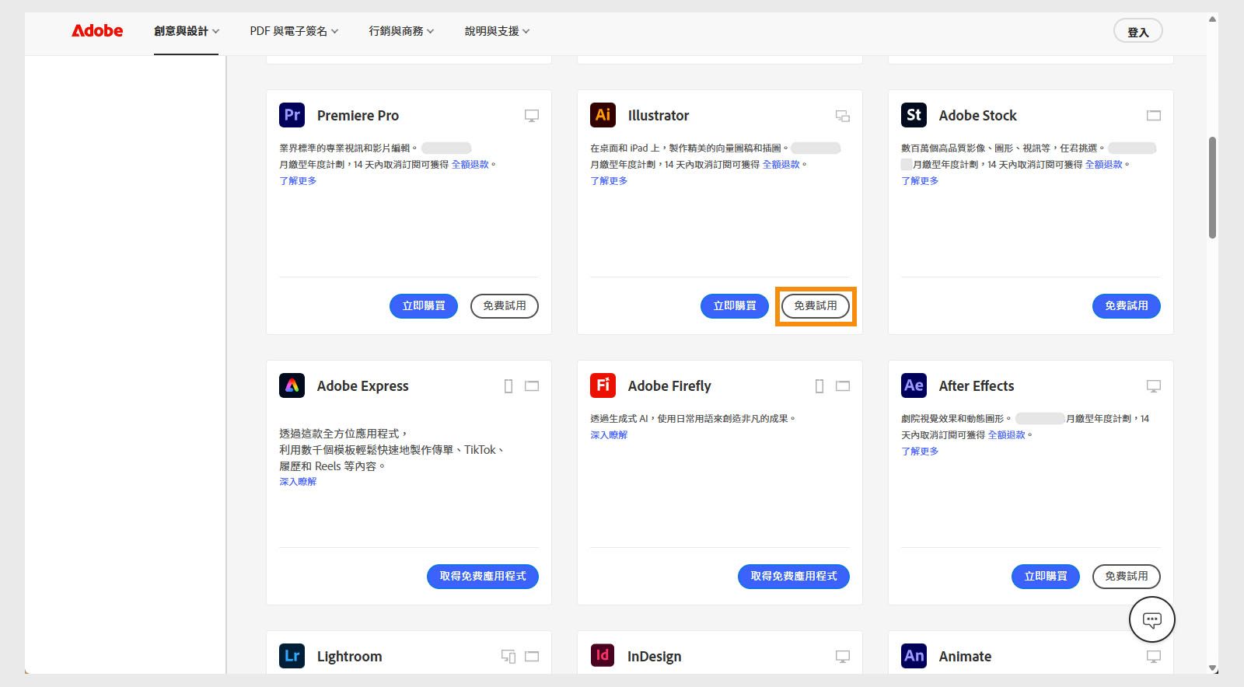Click the 登入 sign-in button
Image resolution: width=1244 pixels, height=687 pixels.
(x=1138, y=31)
